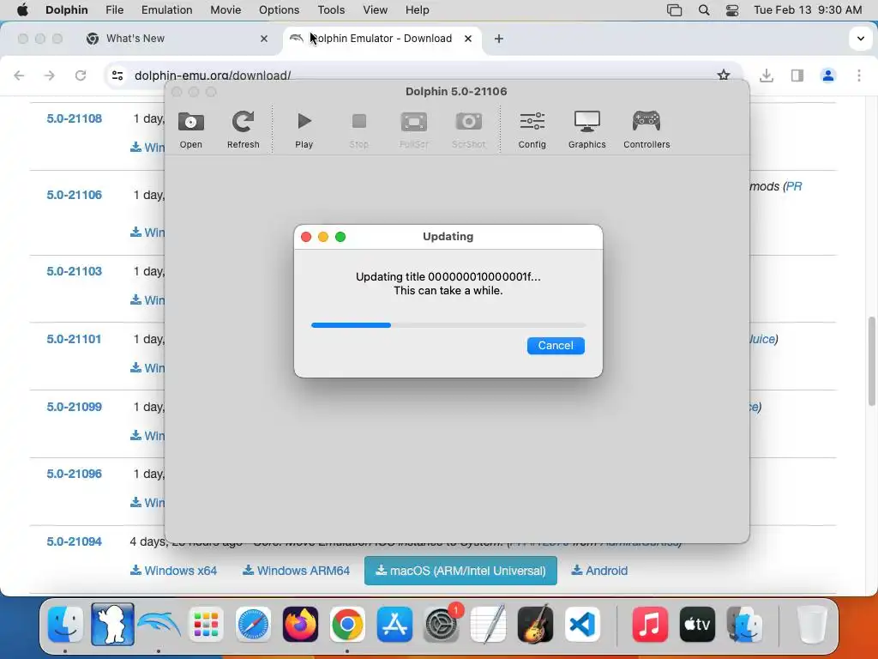The image size is (878, 659).
Task: Open version 5.0-21099 link
Action: (75, 407)
